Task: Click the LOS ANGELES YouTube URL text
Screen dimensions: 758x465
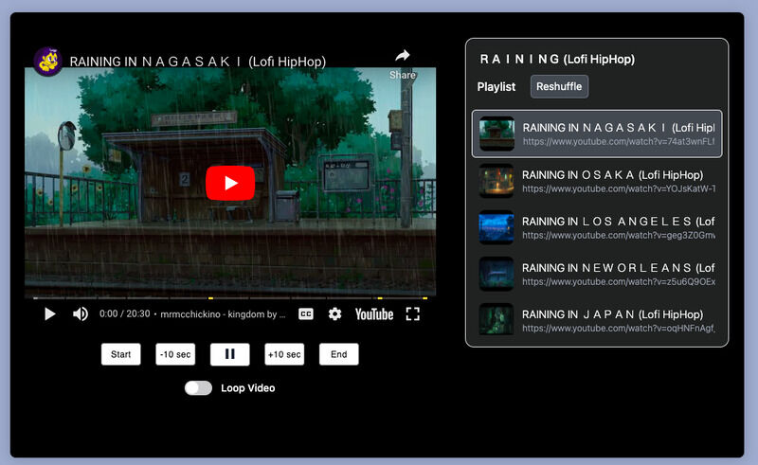Action: pos(619,236)
